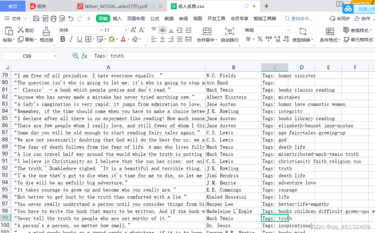
Task: Align text left horizontally
Action: [x=154, y=39]
